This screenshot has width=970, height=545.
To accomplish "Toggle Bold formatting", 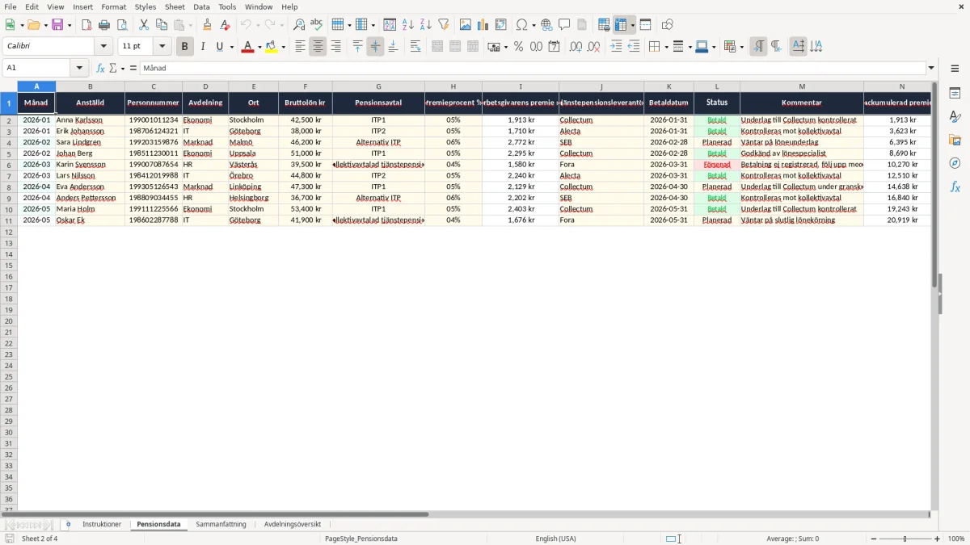I will coord(184,47).
